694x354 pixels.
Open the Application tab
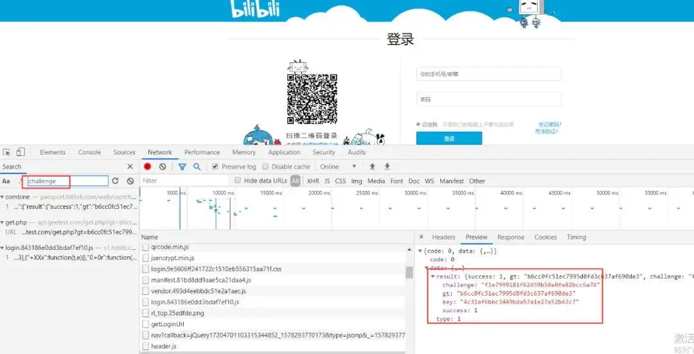tap(284, 152)
